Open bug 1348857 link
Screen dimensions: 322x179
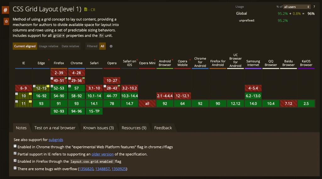click(x=103, y=169)
